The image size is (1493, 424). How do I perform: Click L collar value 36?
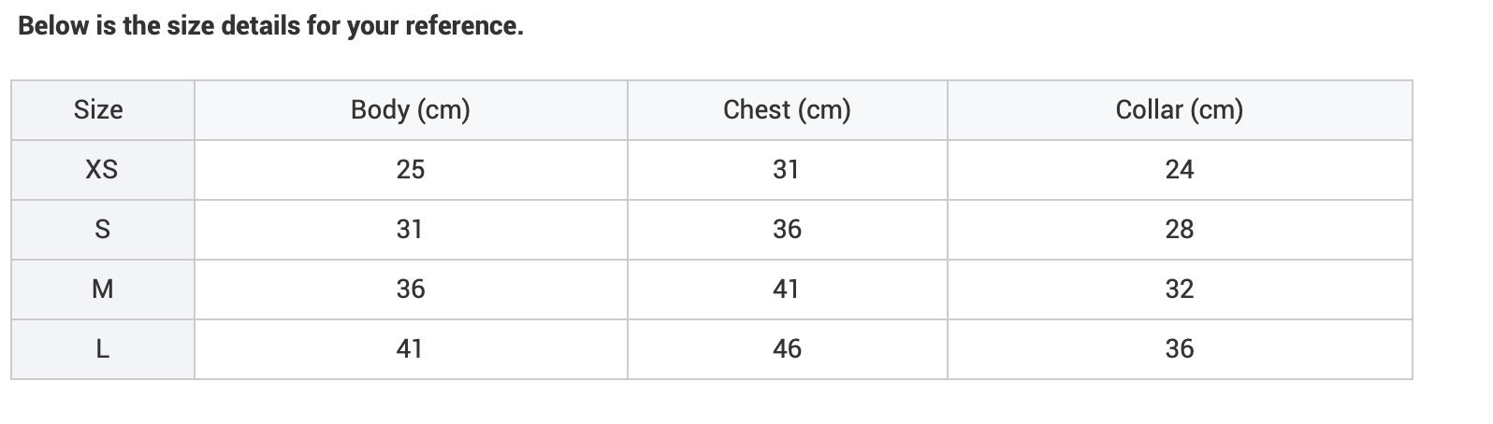1180,349
